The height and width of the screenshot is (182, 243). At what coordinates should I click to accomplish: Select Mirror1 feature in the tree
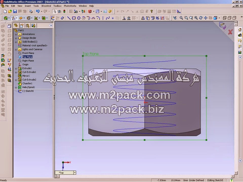click(x=26, y=76)
